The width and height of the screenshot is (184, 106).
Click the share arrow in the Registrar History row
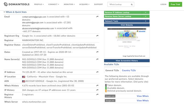click(97, 95)
